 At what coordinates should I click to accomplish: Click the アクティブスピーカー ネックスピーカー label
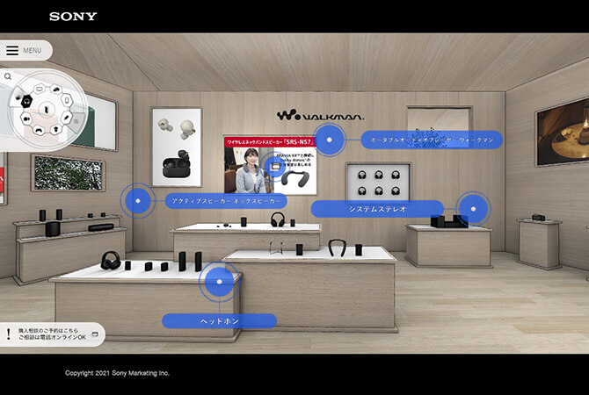pyautogui.click(x=225, y=200)
